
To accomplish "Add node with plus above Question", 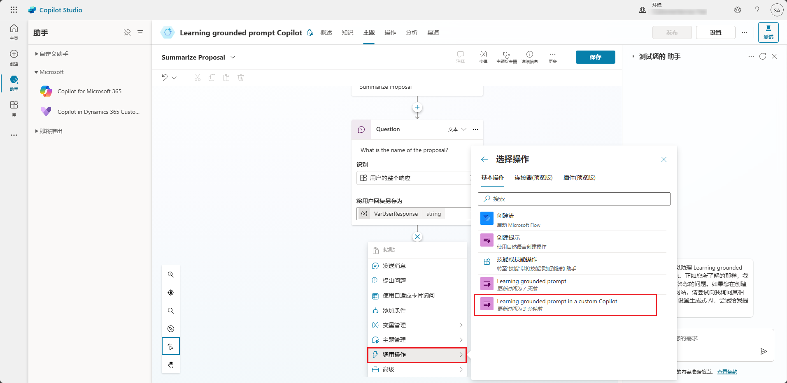I will [417, 107].
